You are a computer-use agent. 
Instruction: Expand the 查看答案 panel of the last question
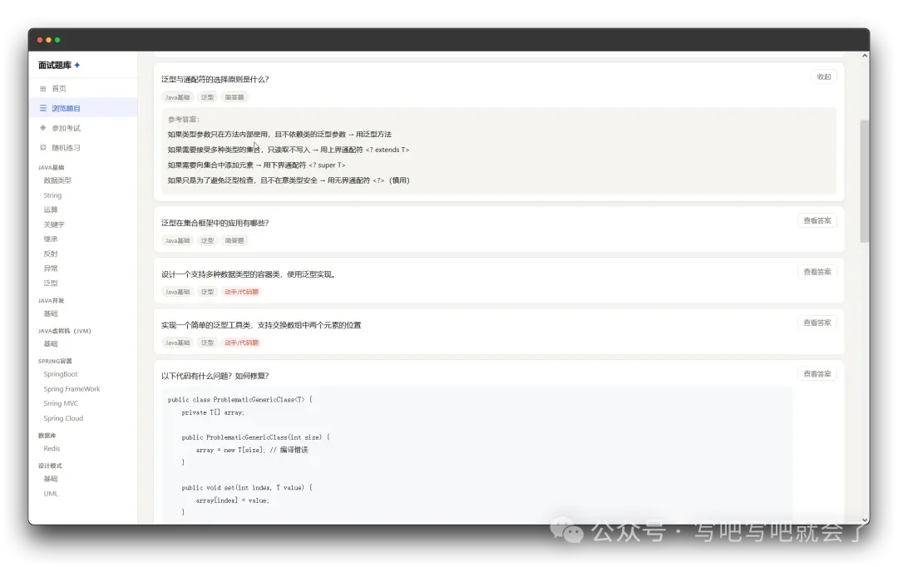point(817,374)
